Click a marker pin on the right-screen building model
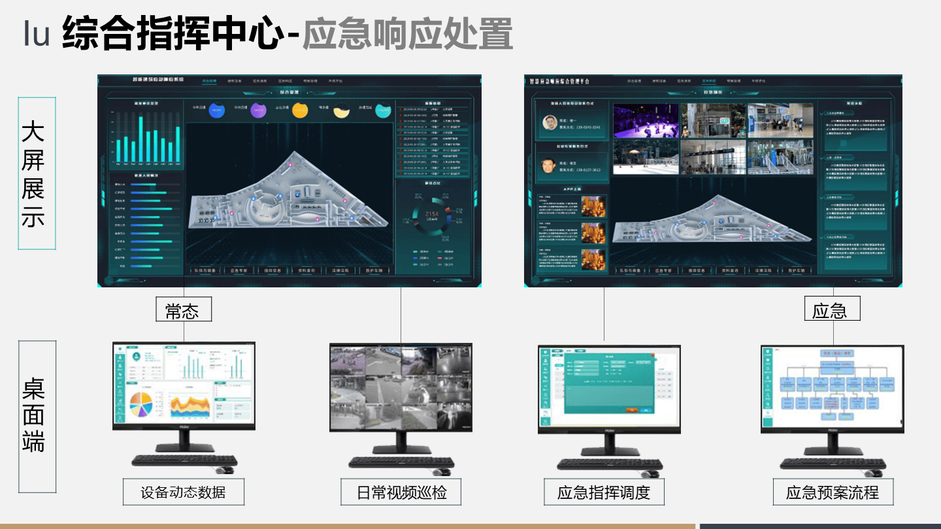Image resolution: width=941 pixels, height=529 pixels. pos(715,203)
